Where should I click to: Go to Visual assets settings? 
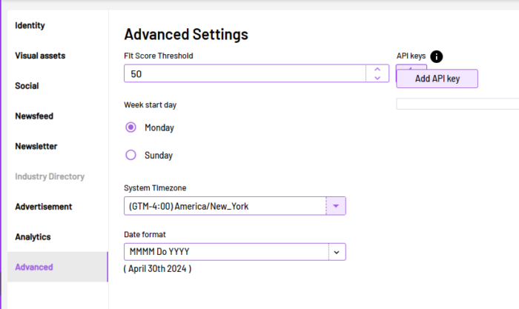click(40, 56)
